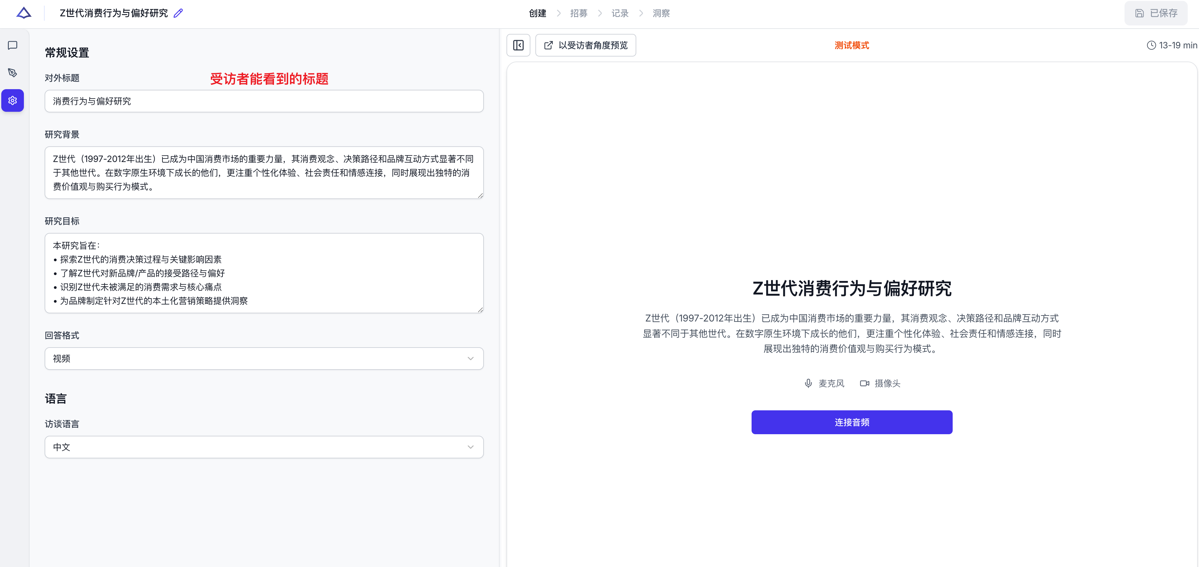This screenshot has height=567, width=1199.
Task: Expand the 访谈语言 中文 dropdown
Action: [264, 447]
